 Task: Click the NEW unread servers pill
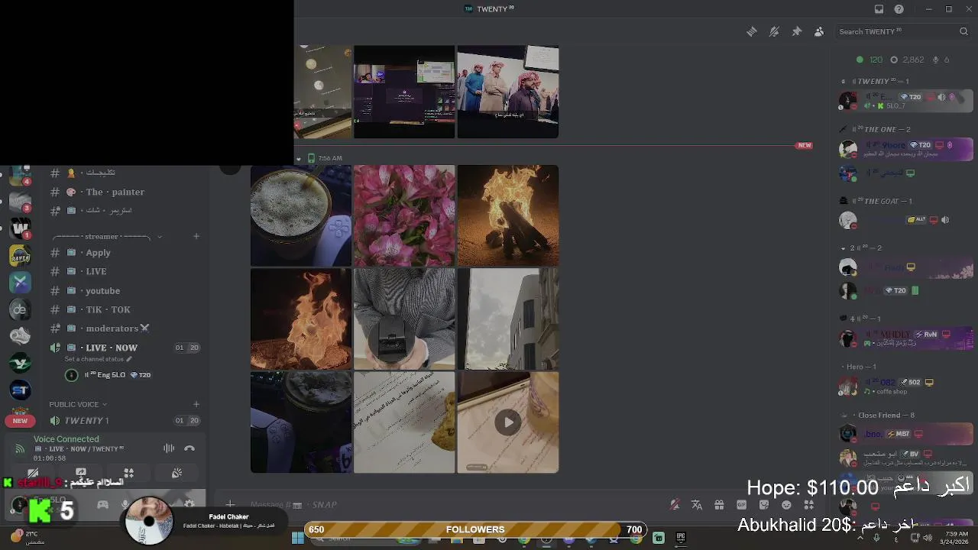point(20,421)
